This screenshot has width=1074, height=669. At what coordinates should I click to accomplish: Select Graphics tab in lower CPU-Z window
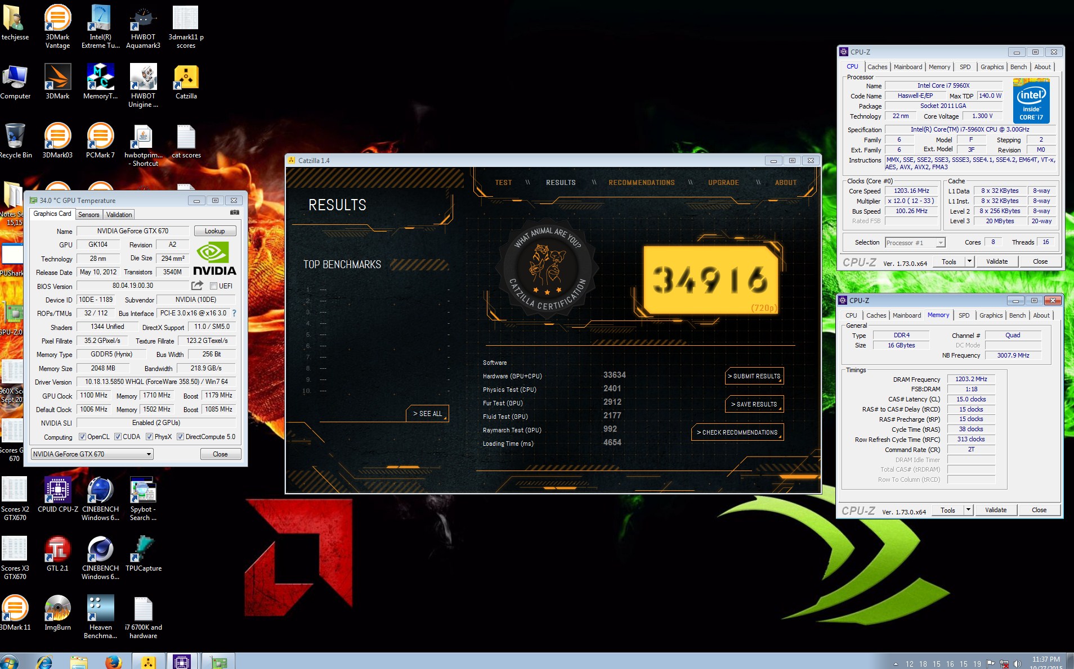(991, 315)
